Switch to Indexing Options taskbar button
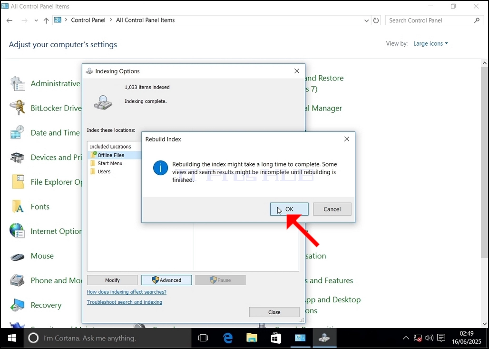Viewport: 489px width, 349px height. (x=324, y=338)
